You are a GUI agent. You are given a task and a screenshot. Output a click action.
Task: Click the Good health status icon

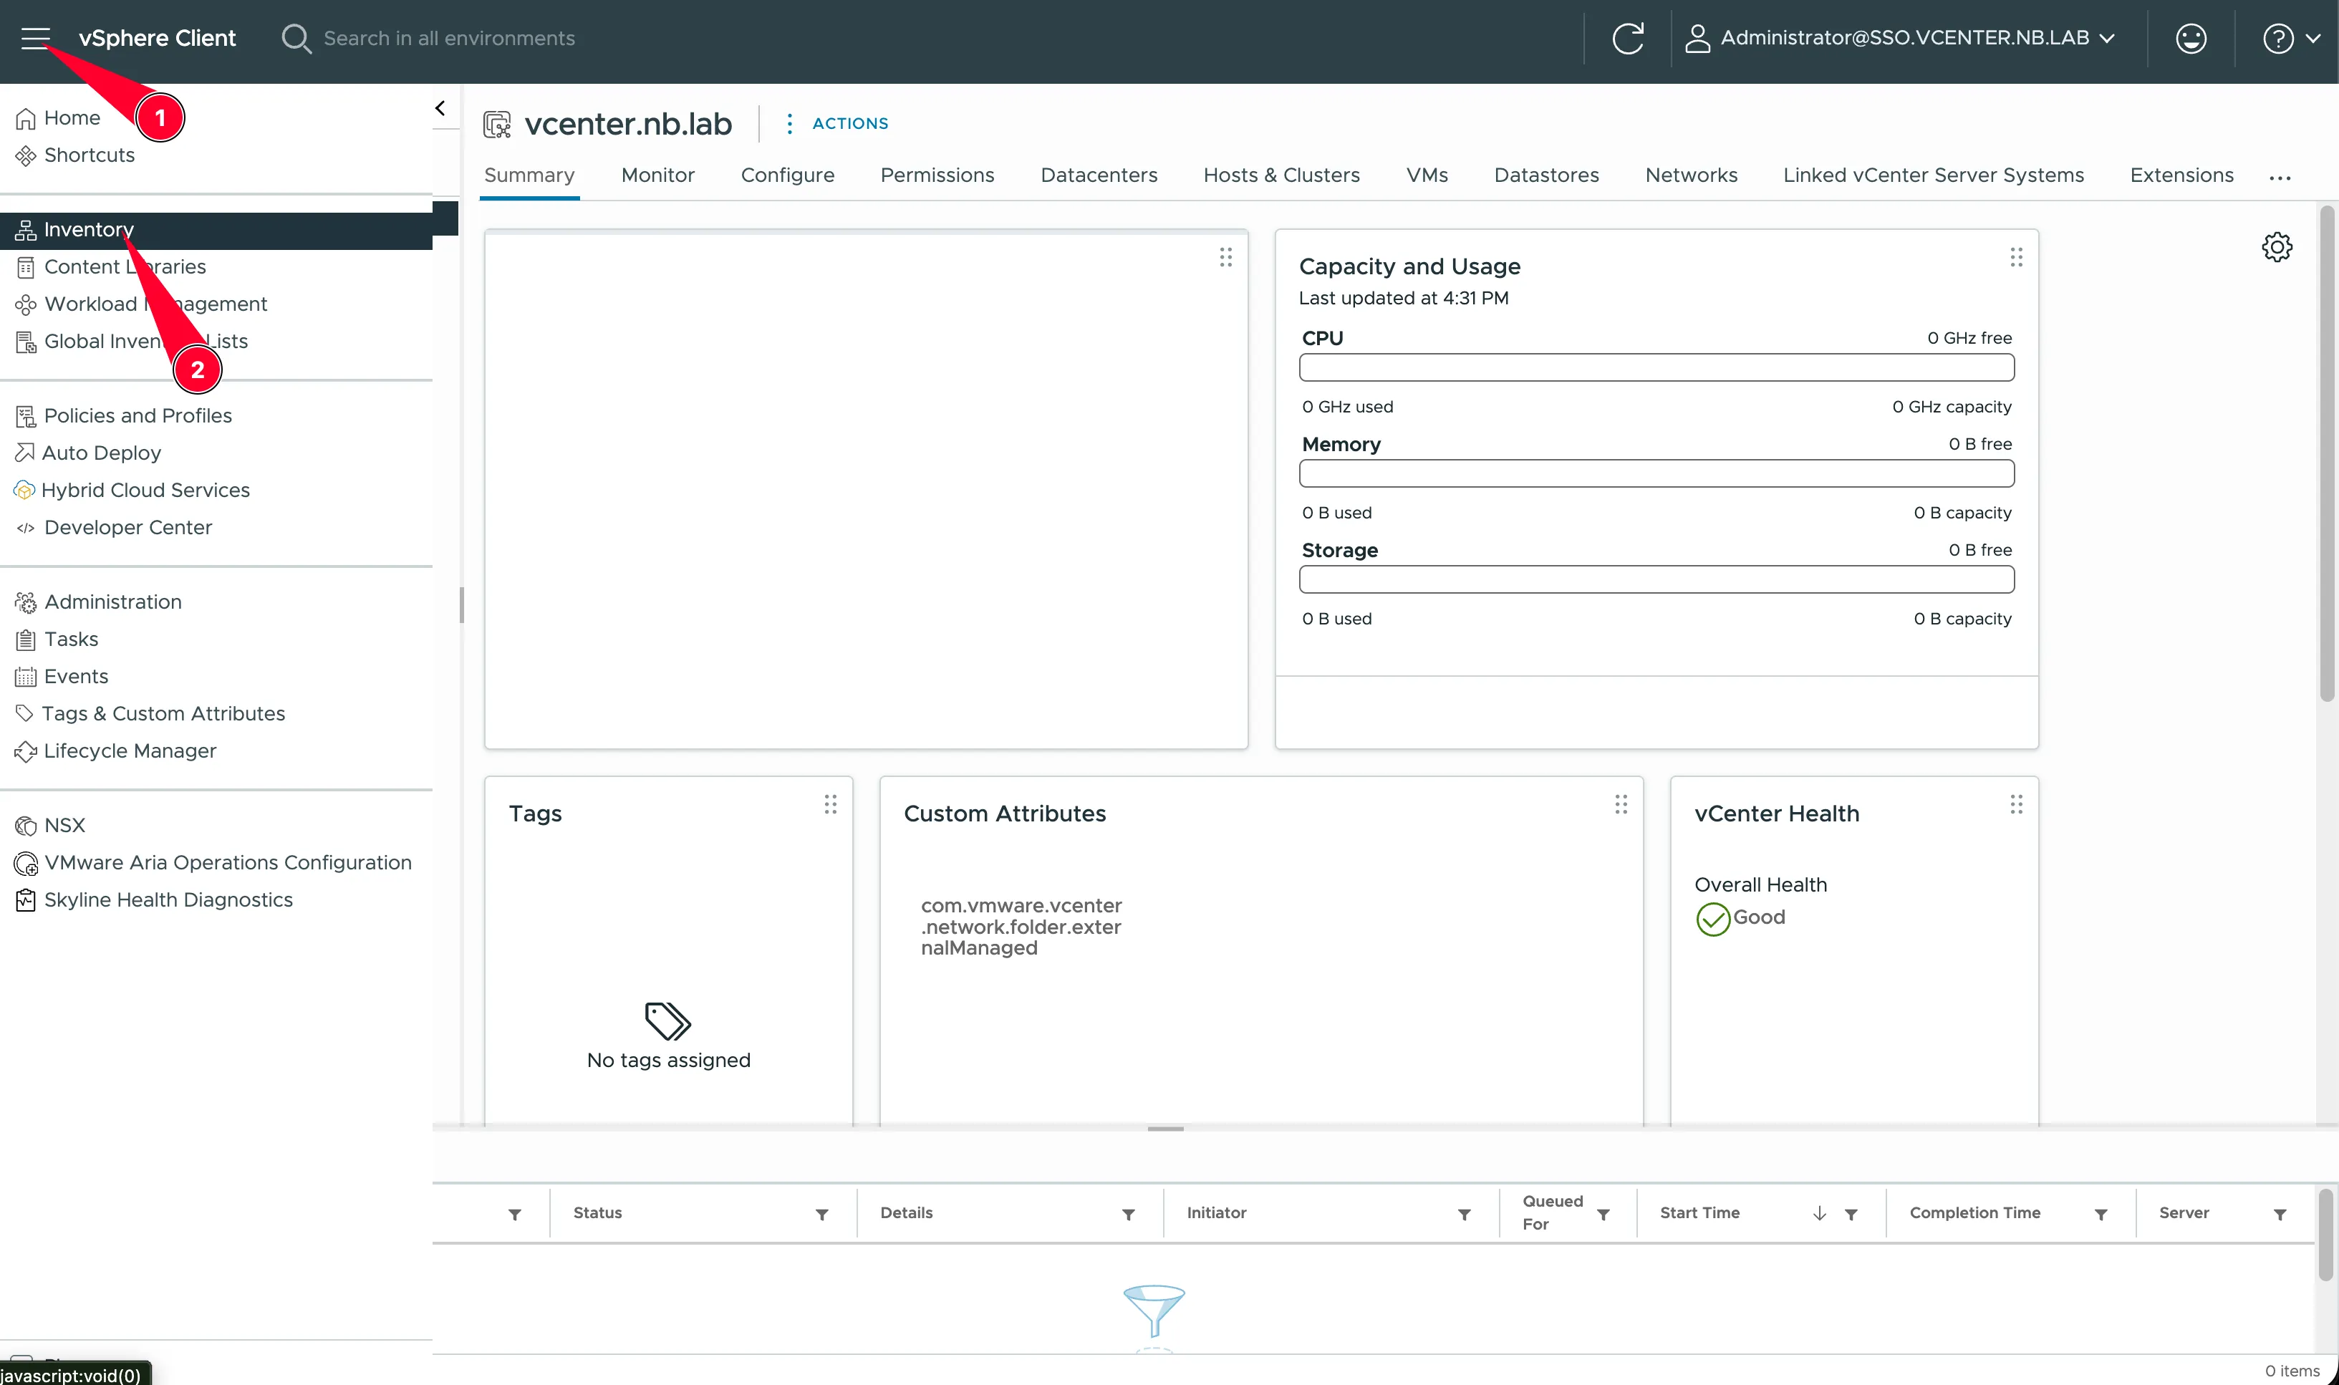coord(1713,920)
